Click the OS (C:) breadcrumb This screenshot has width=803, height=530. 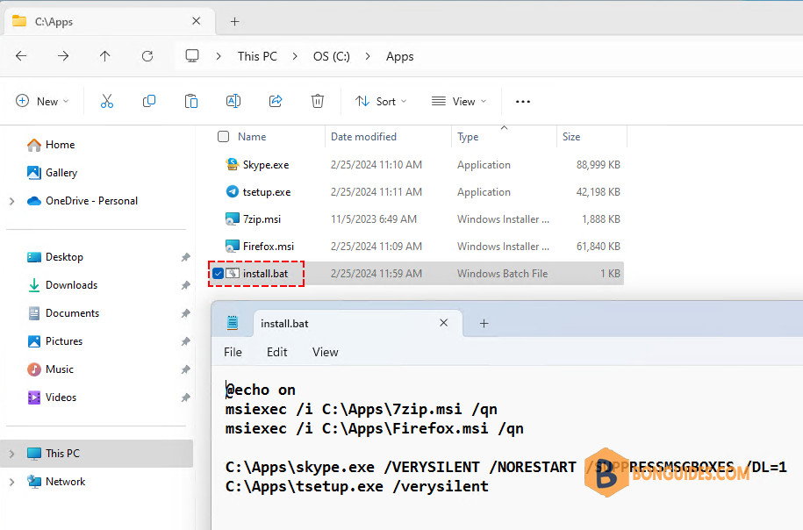point(332,56)
